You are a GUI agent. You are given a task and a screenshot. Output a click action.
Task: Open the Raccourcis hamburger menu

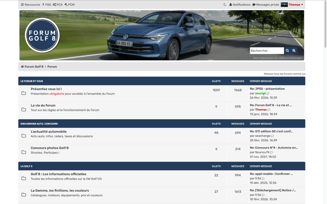click(x=22, y=4)
